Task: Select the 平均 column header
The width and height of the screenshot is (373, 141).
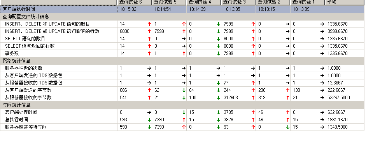Action: pos(345,2)
